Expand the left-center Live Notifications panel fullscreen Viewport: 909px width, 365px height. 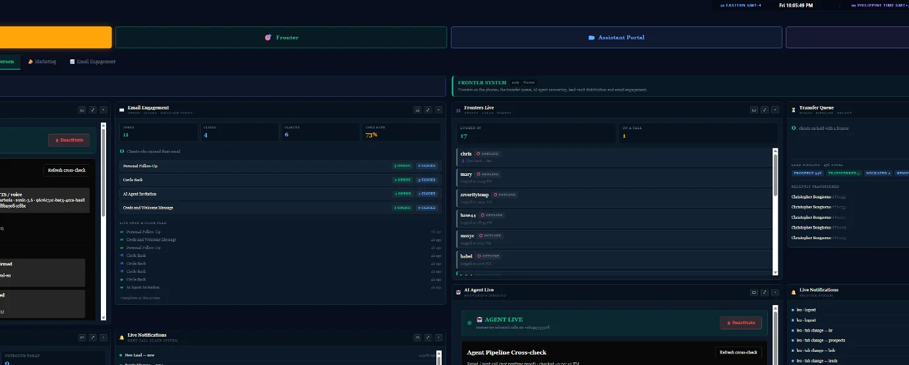click(x=428, y=337)
